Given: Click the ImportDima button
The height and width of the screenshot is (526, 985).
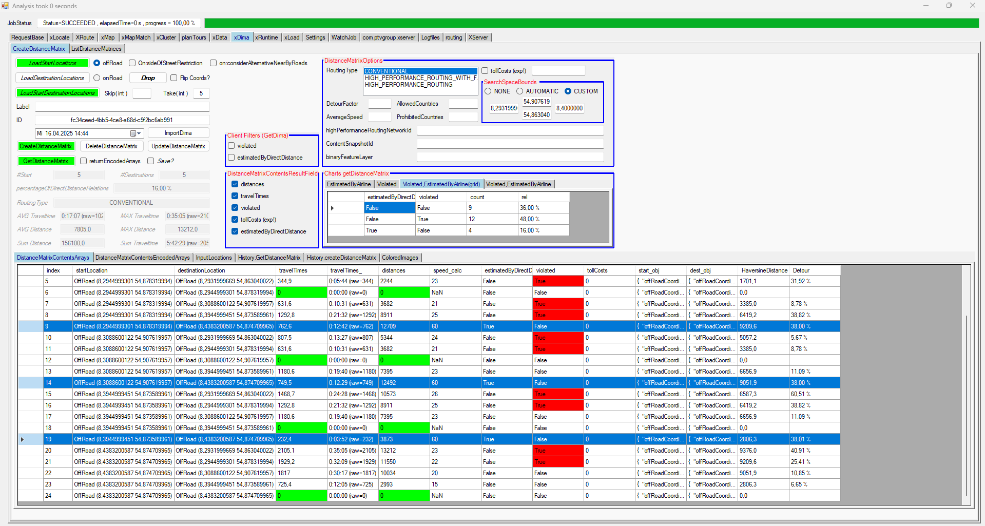Looking at the screenshot, I should click(x=178, y=133).
